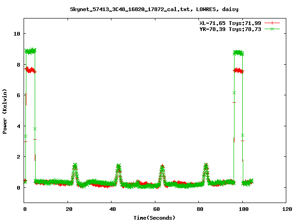296x222 pixels.
Task: Click x-axis tick label 120
Action: coord(287,209)
